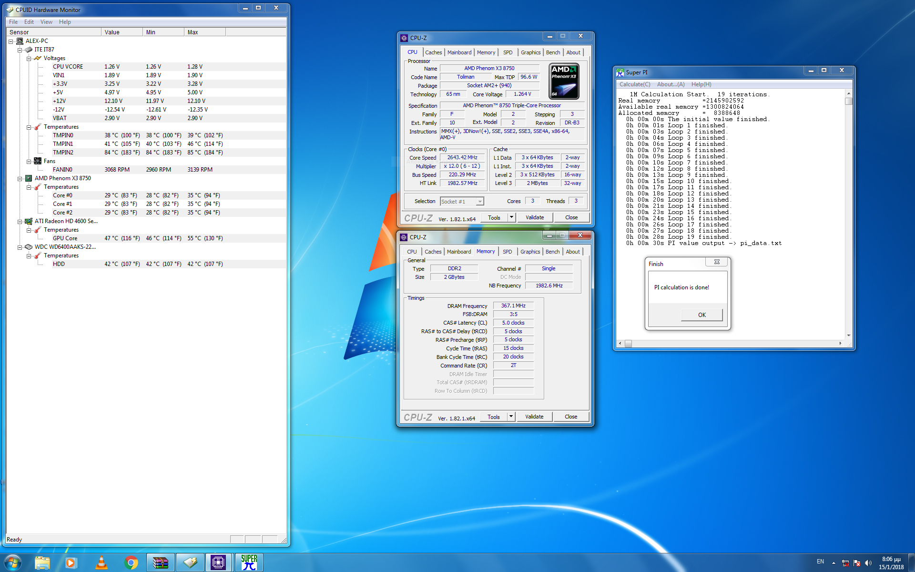Collapse the WDC WD6400AAKS node
Image resolution: width=915 pixels, height=572 pixels.
pyautogui.click(x=20, y=247)
